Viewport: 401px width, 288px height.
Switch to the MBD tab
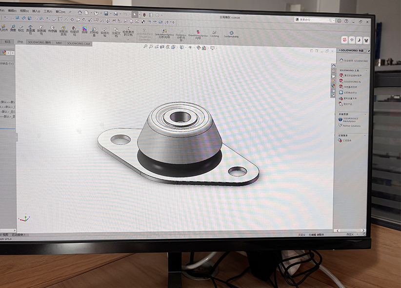click(x=59, y=43)
